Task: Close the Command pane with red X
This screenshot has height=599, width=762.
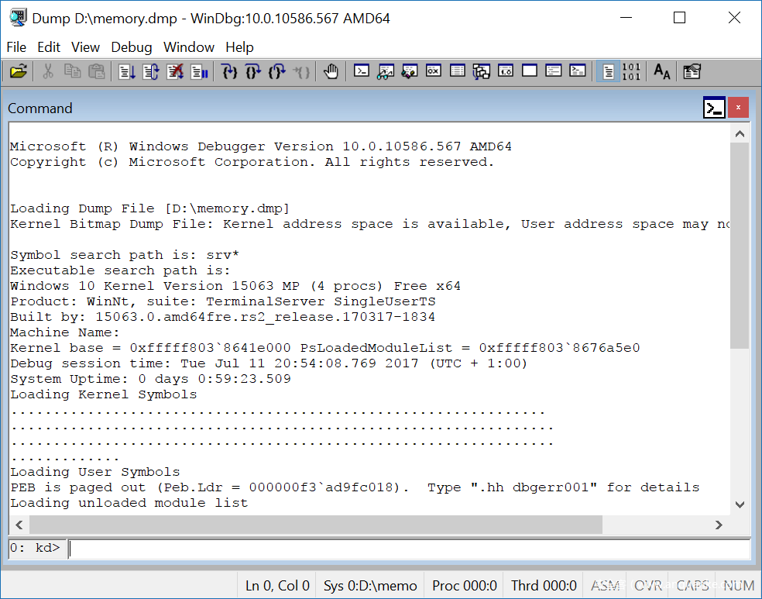Action: coord(738,108)
